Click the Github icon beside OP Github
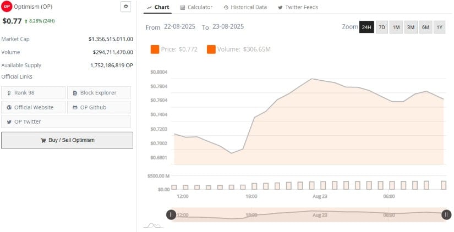The width and height of the screenshot is (454, 232). (75, 107)
